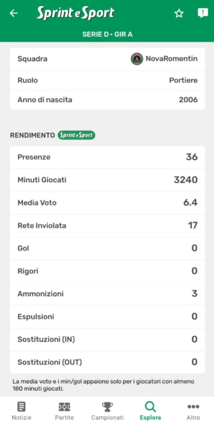This screenshot has height=423, width=214.
Task: Tap the Ruolo Portiere row
Action: click(107, 80)
